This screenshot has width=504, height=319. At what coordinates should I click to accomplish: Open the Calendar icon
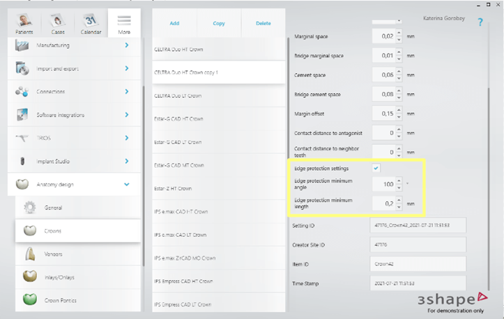[91, 22]
